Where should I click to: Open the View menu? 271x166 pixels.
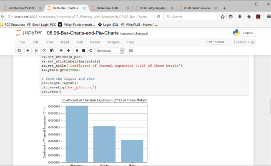click(x=50, y=42)
